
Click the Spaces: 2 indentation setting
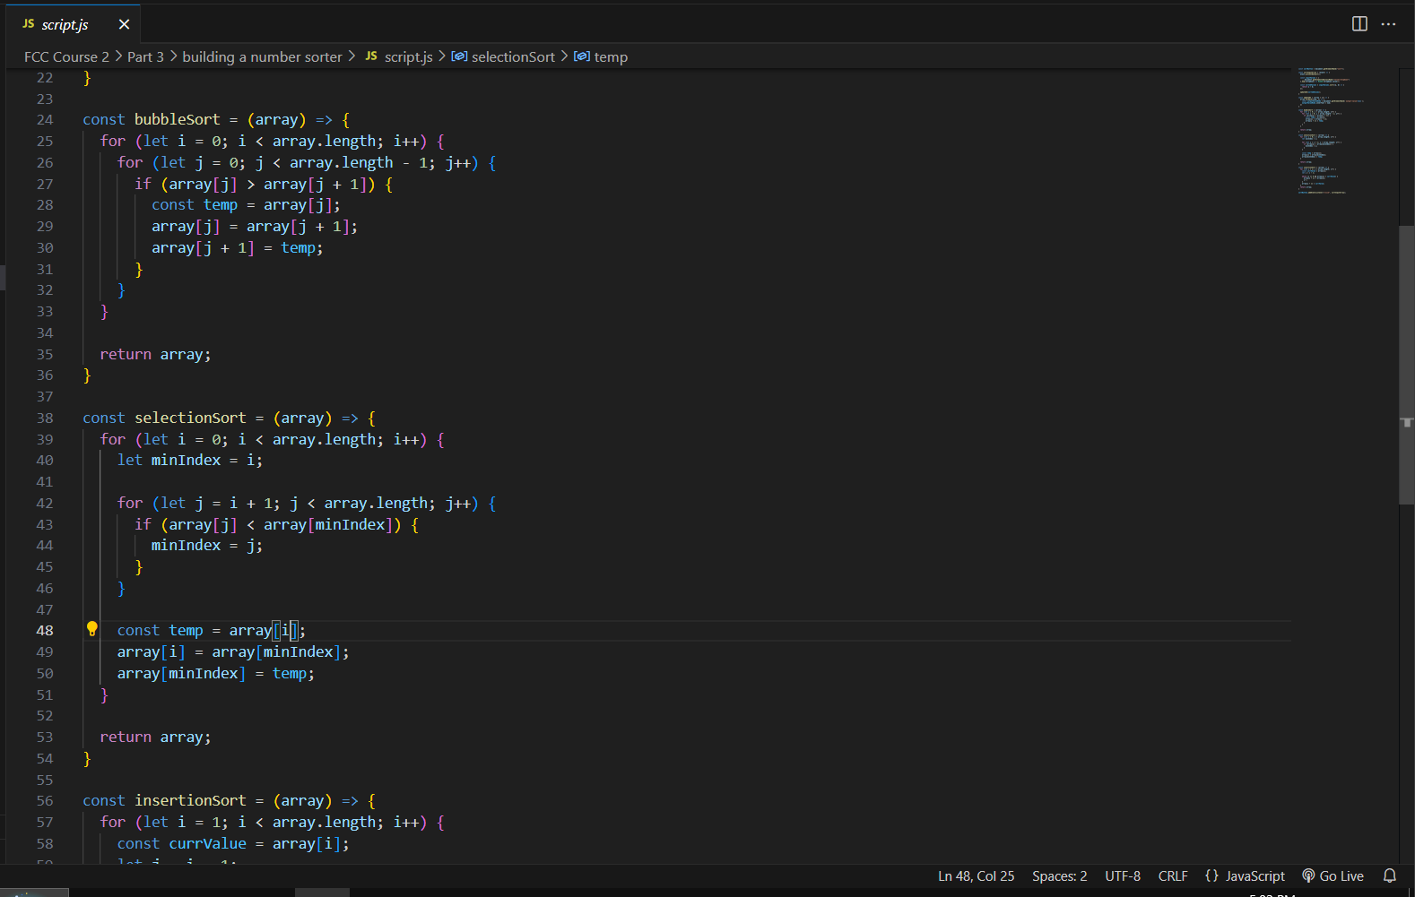(1059, 875)
